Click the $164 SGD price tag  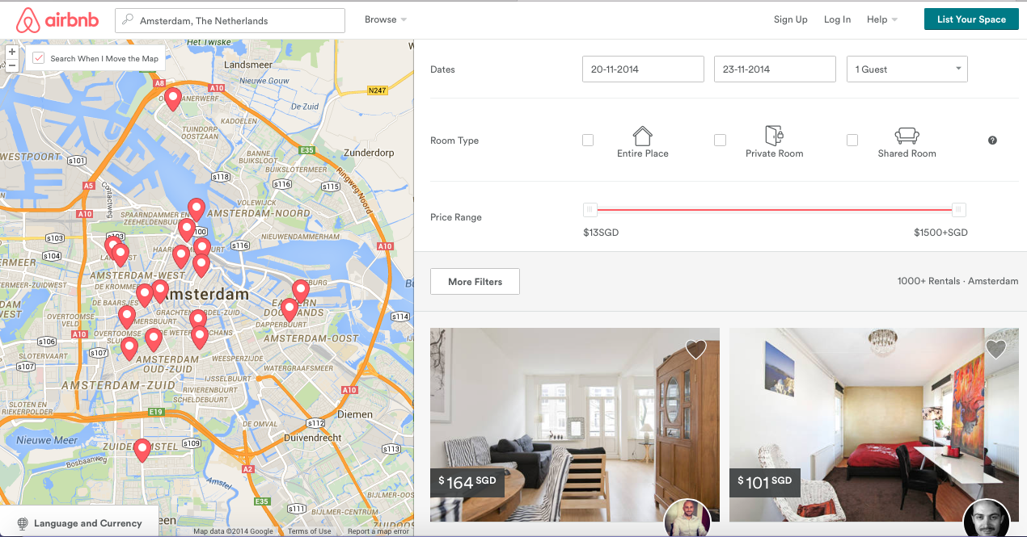pyautogui.click(x=467, y=483)
